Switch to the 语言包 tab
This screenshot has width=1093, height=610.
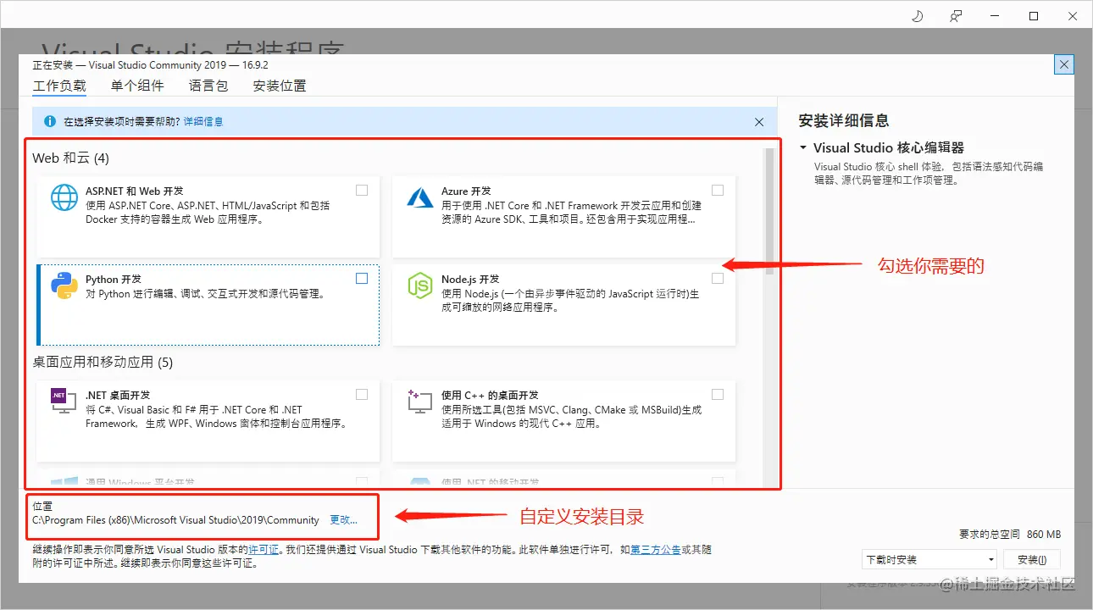(x=208, y=86)
